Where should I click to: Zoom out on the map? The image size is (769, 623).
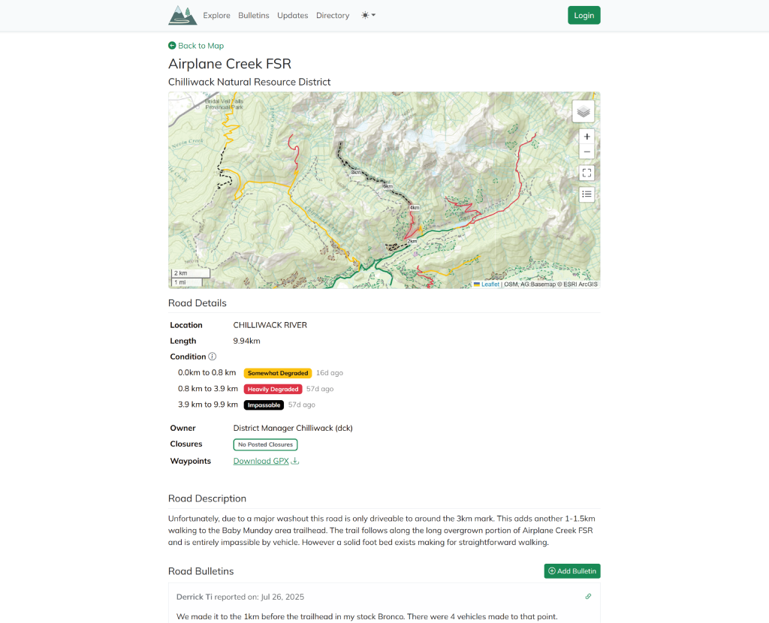(x=587, y=152)
